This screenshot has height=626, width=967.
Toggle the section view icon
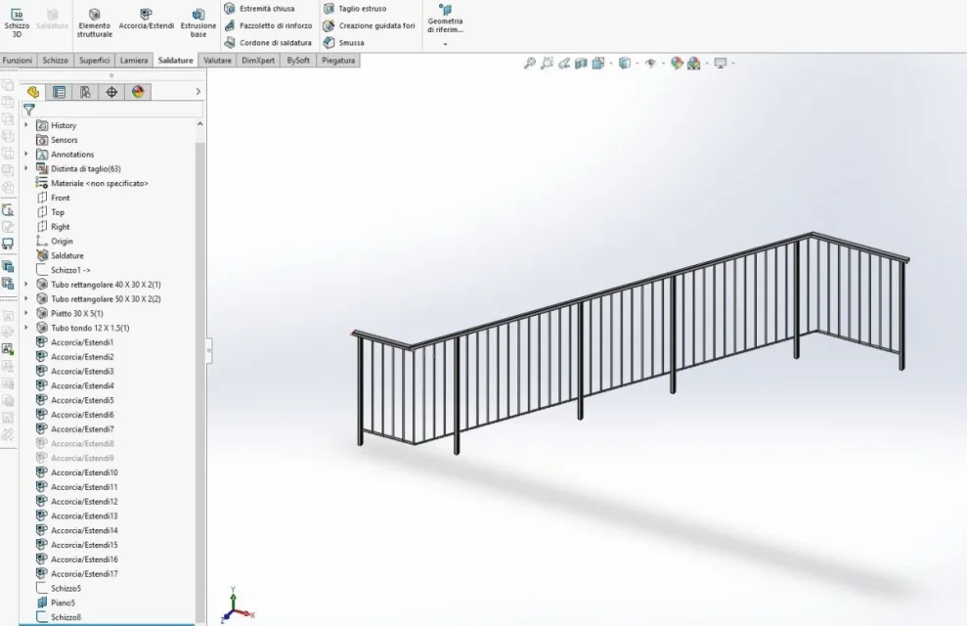click(581, 64)
